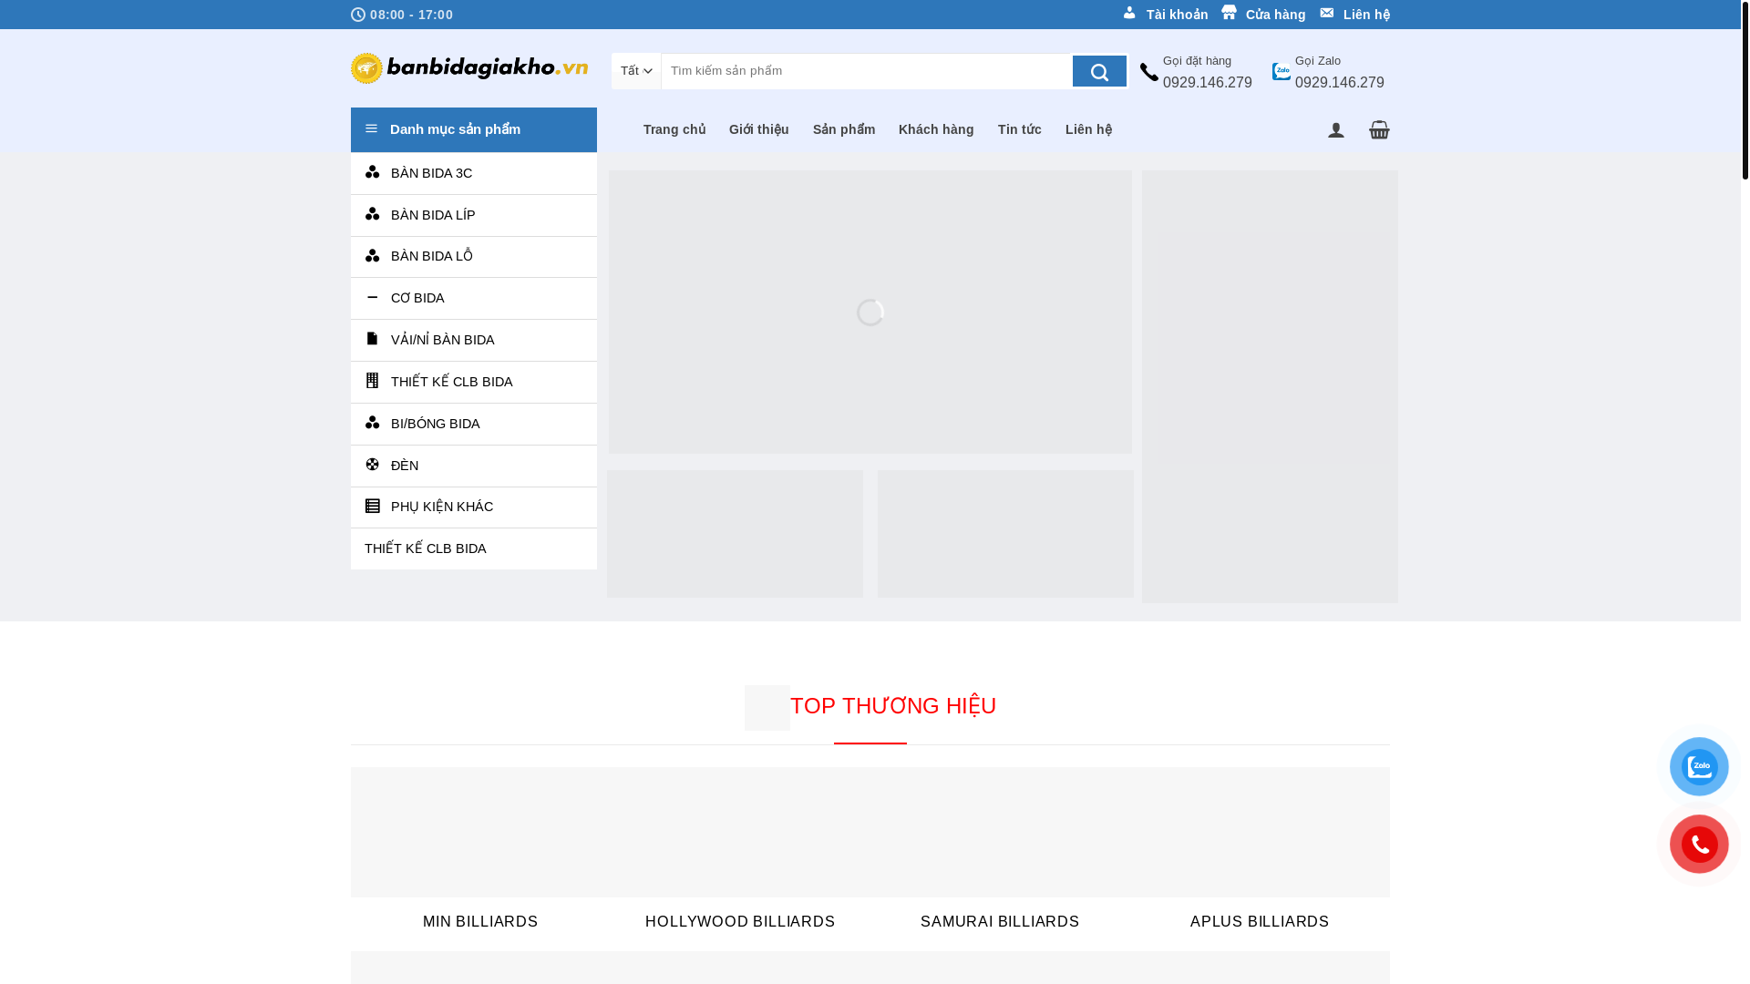Click the Tài khoản link in top bar
The height and width of the screenshot is (984, 1750).
click(1177, 15)
